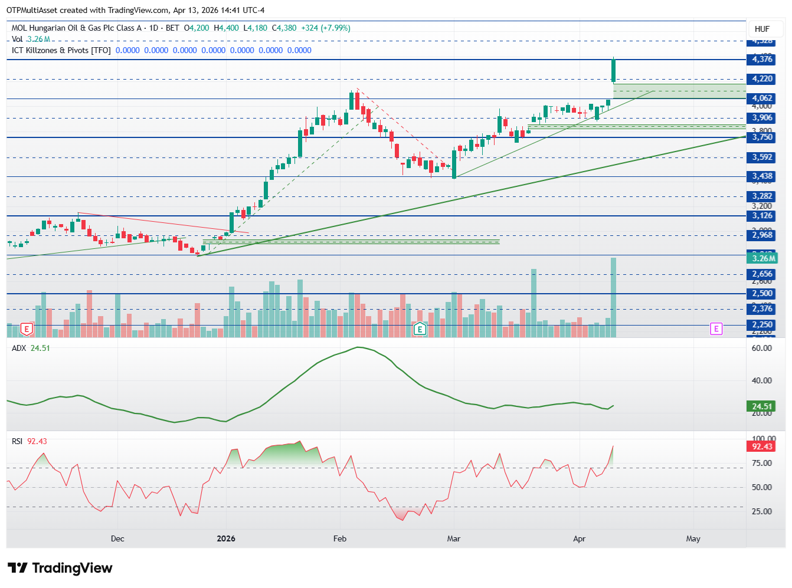Viewport: 792px width, 588px height.
Task: Click the red earnings E marker
Action: [27, 329]
